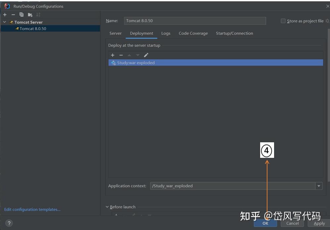This screenshot has height=230, width=330.
Task: Move the deployment artifact down
Action: pos(137,55)
